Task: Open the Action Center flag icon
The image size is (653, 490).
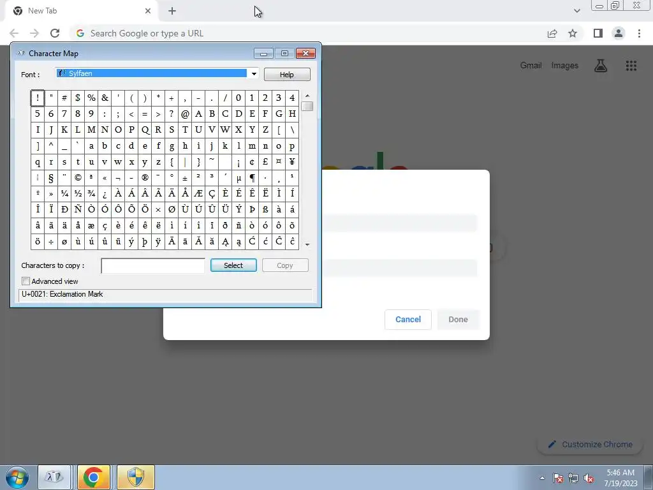Action: pyautogui.click(x=557, y=478)
